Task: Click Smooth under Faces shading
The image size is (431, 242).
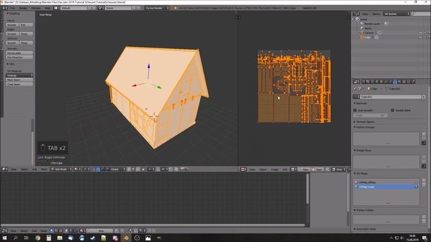Action: click(12, 25)
